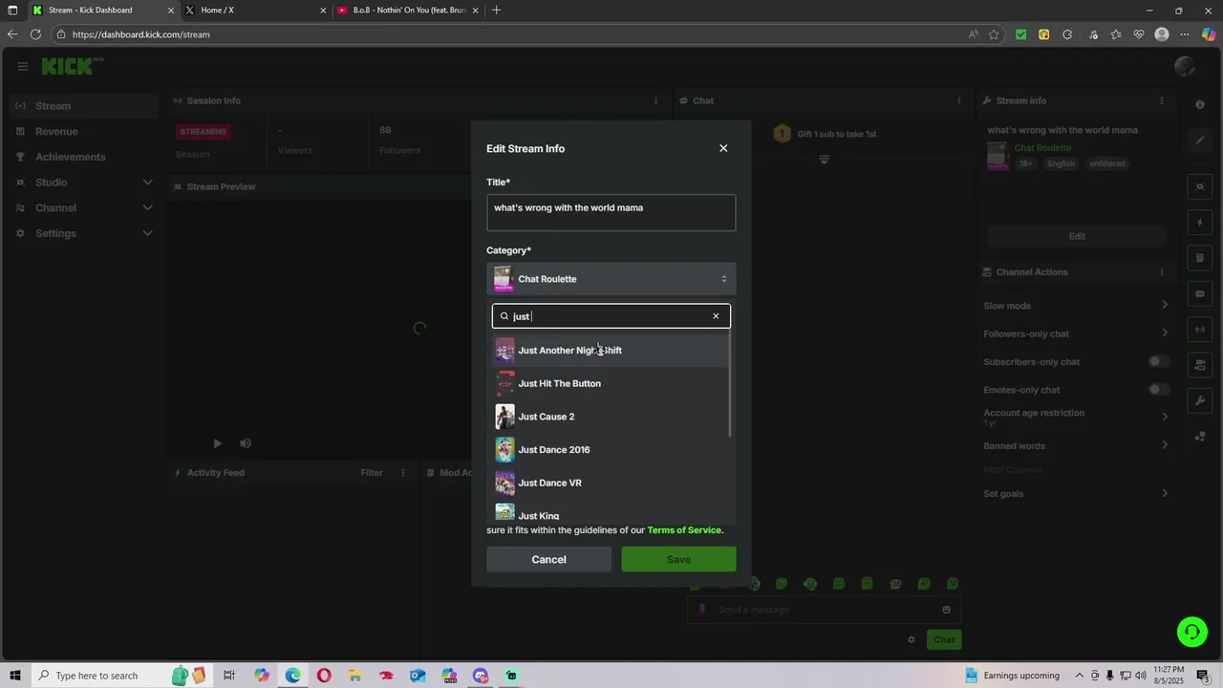Add page to browser favorites

click(994, 34)
